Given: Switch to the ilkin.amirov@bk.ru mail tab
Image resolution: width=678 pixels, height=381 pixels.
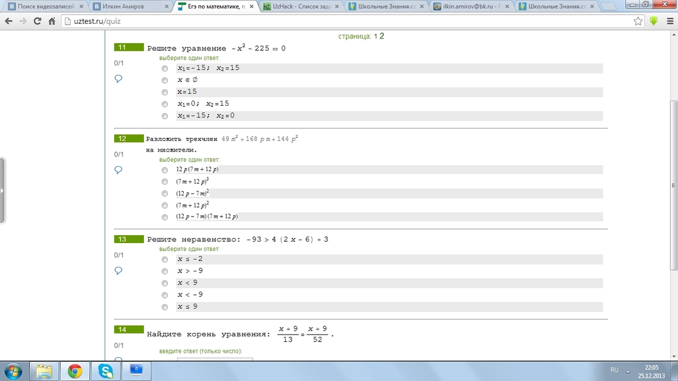Looking at the screenshot, I should [471, 7].
